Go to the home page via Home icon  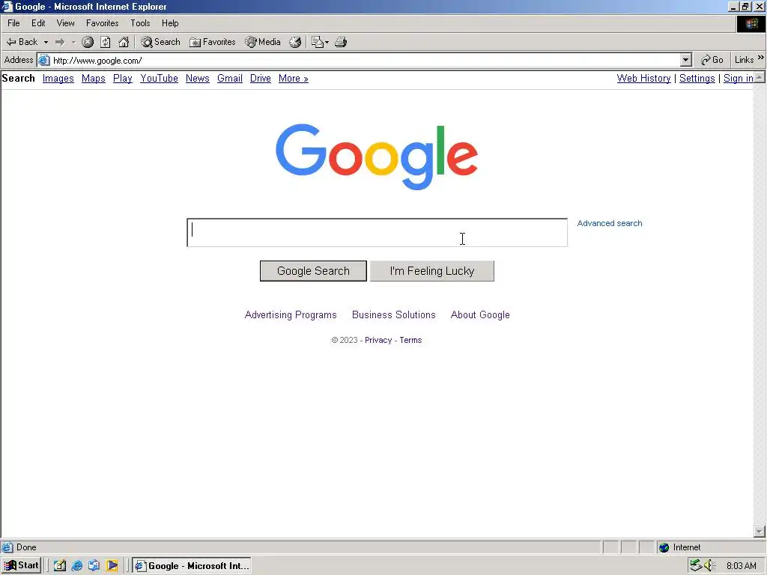(x=124, y=42)
